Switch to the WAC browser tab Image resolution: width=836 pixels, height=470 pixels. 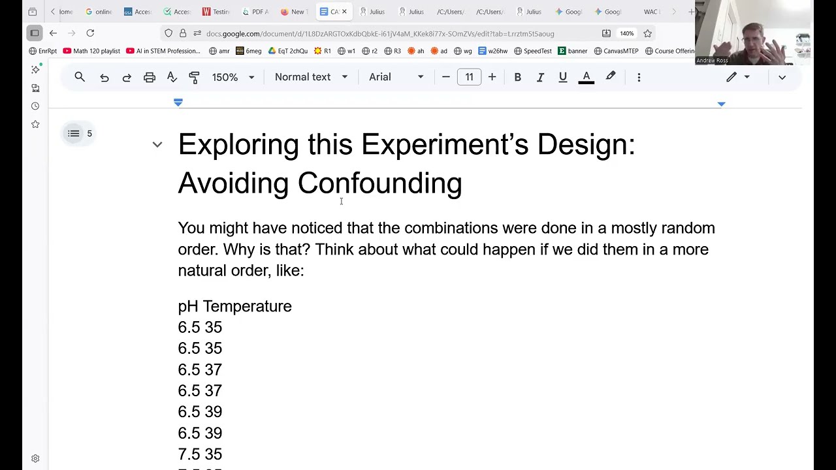(651, 12)
